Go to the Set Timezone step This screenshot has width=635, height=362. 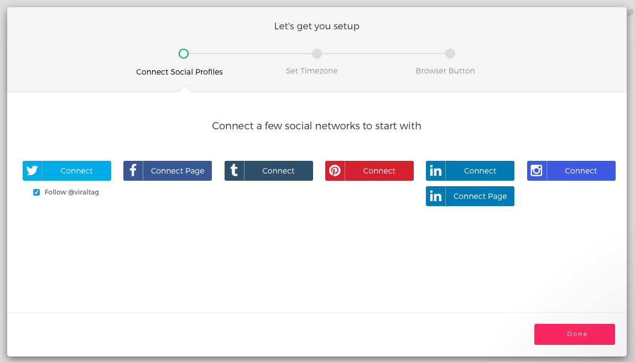(x=312, y=71)
